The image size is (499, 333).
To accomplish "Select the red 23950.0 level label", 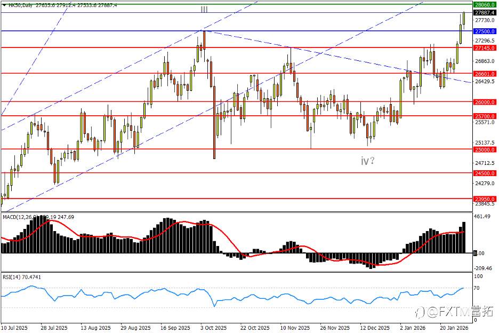I will coord(485,199).
